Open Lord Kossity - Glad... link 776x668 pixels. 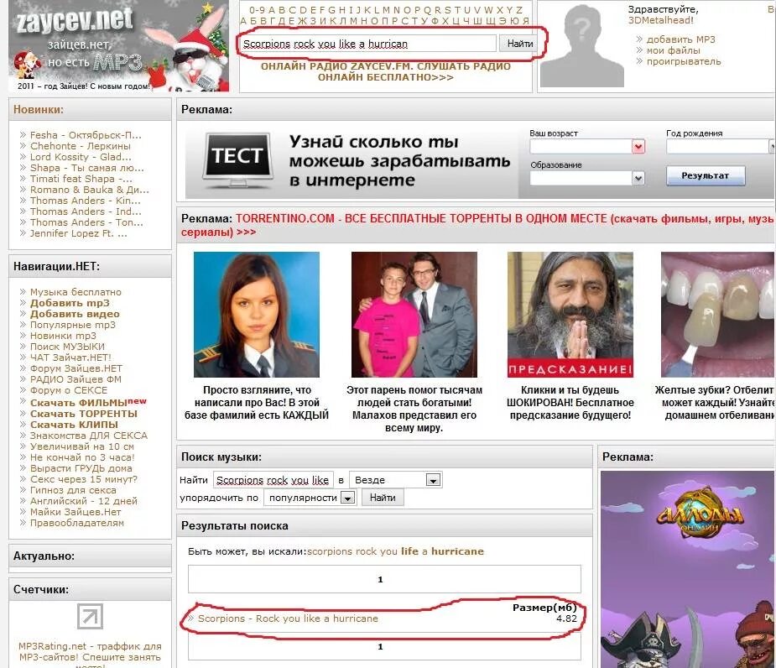[81, 156]
